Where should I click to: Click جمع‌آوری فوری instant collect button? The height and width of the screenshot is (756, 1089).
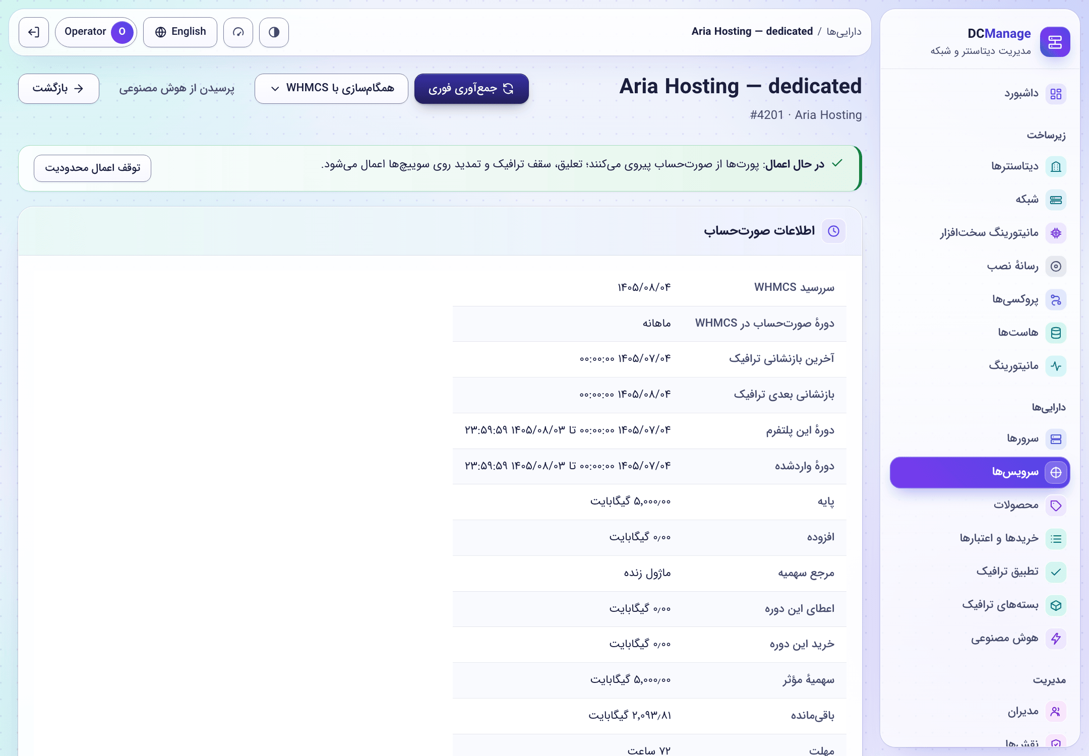[x=471, y=89]
